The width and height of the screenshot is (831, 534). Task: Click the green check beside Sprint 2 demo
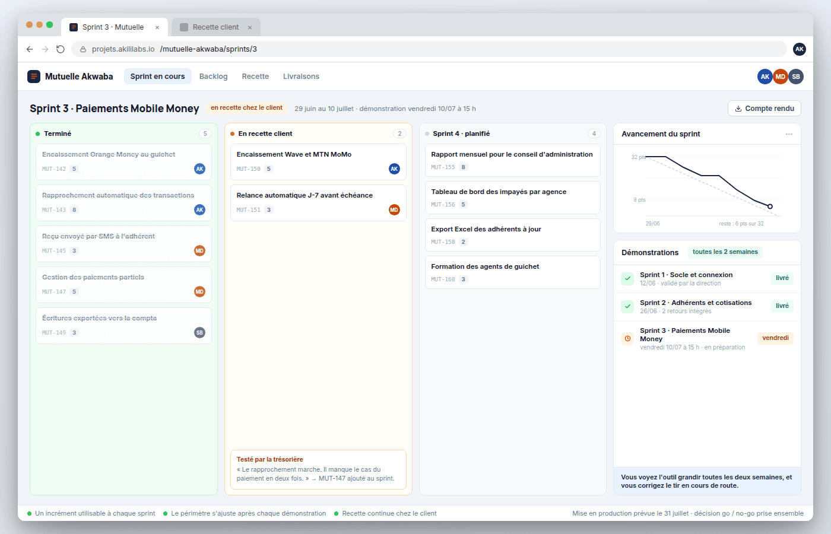click(x=627, y=306)
